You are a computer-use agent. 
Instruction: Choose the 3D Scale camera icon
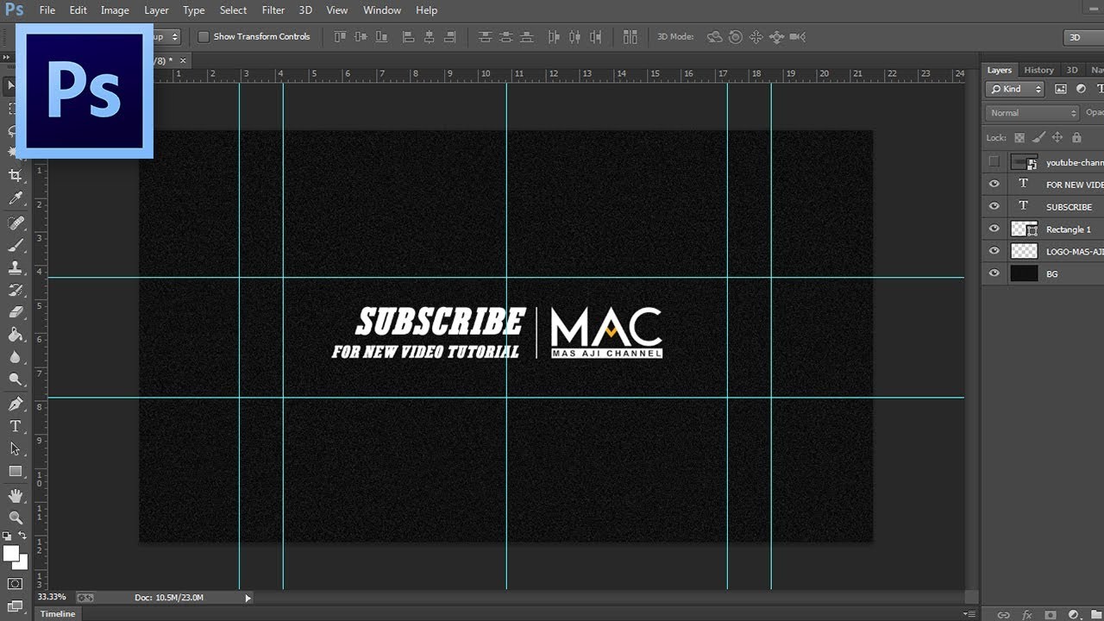[x=798, y=36]
